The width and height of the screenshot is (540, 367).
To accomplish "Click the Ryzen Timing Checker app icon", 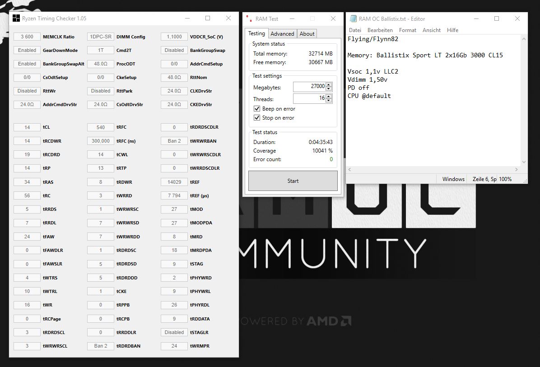I will [16, 18].
